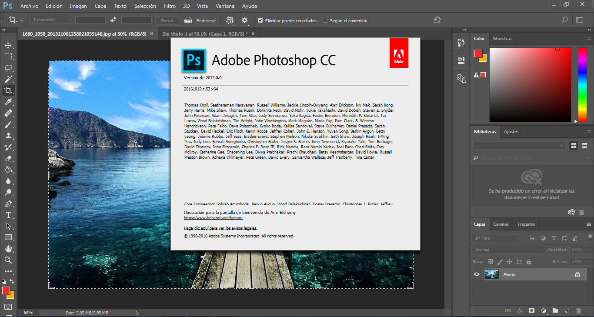The width and height of the screenshot is (594, 317).
Task: Select the Blur tool
Action: click(x=8, y=181)
